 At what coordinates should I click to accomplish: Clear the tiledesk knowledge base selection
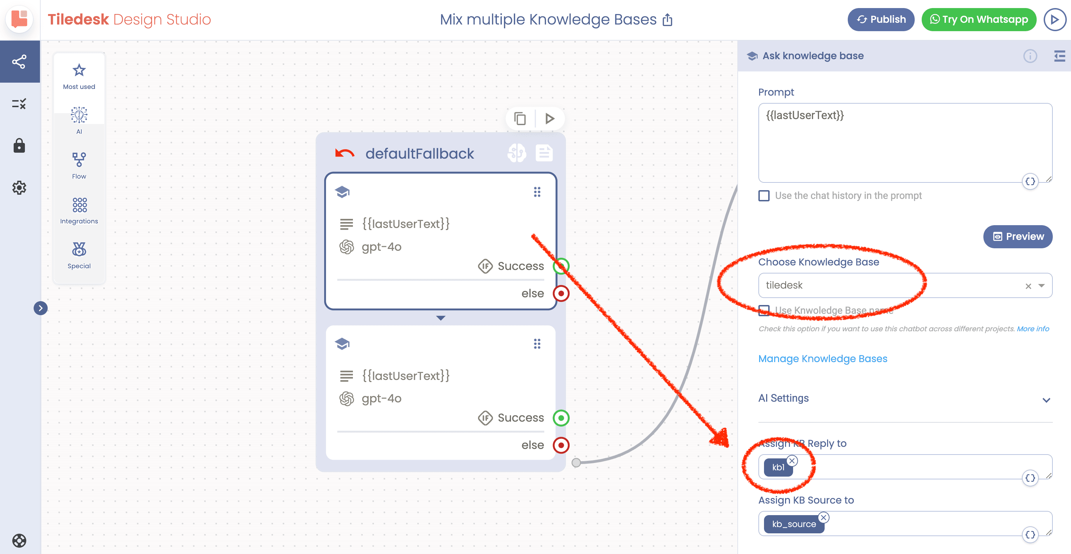(1028, 286)
